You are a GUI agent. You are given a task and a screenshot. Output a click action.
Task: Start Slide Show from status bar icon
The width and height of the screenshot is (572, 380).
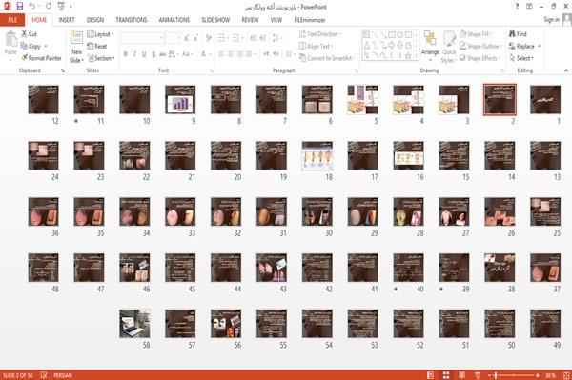(x=478, y=375)
